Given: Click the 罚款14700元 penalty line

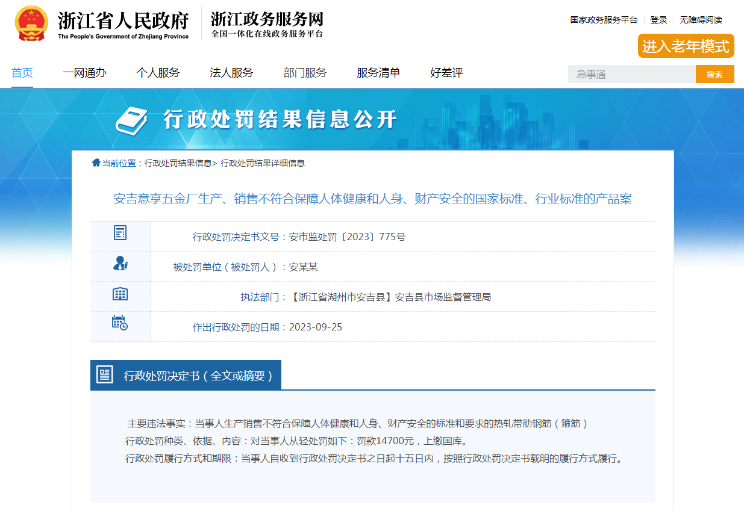Looking at the screenshot, I should pyautogui.click(x=296, y=441).
